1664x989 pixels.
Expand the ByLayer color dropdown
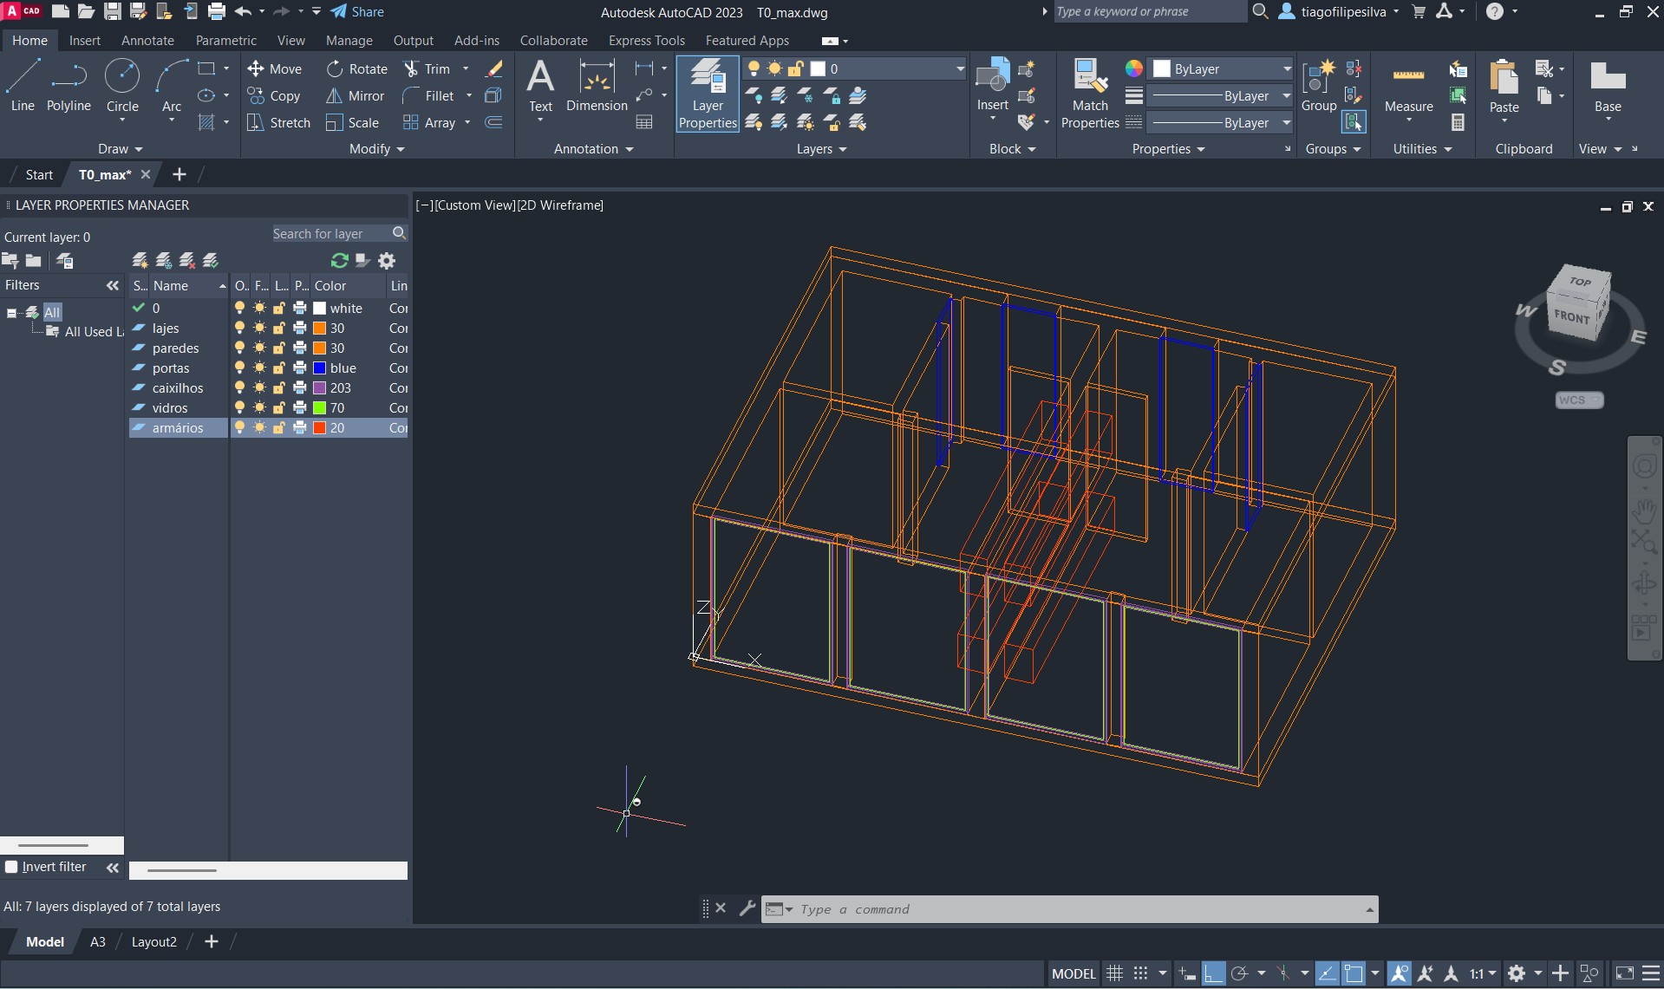tap(1287, 69)
